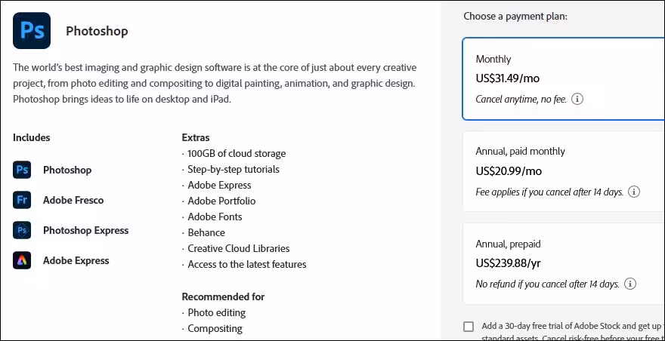Screen dimensions: 665x341
Task: Select the Annual, paid monthly plan
Action: (564, 171)
